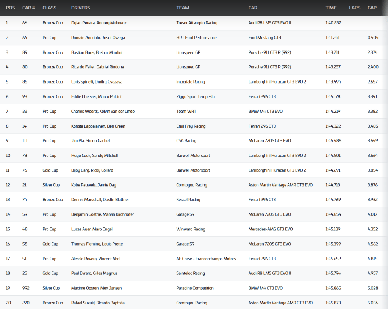Click the CAR column header
388x309 pixels.
(253, 8)
